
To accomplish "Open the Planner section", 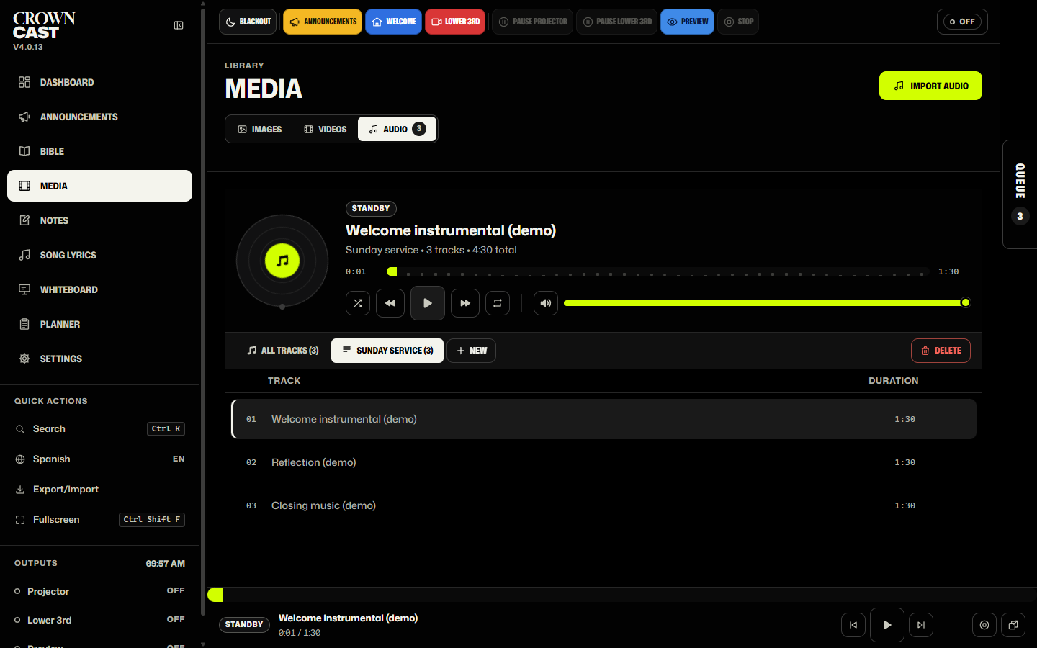I will coord(99,324).
